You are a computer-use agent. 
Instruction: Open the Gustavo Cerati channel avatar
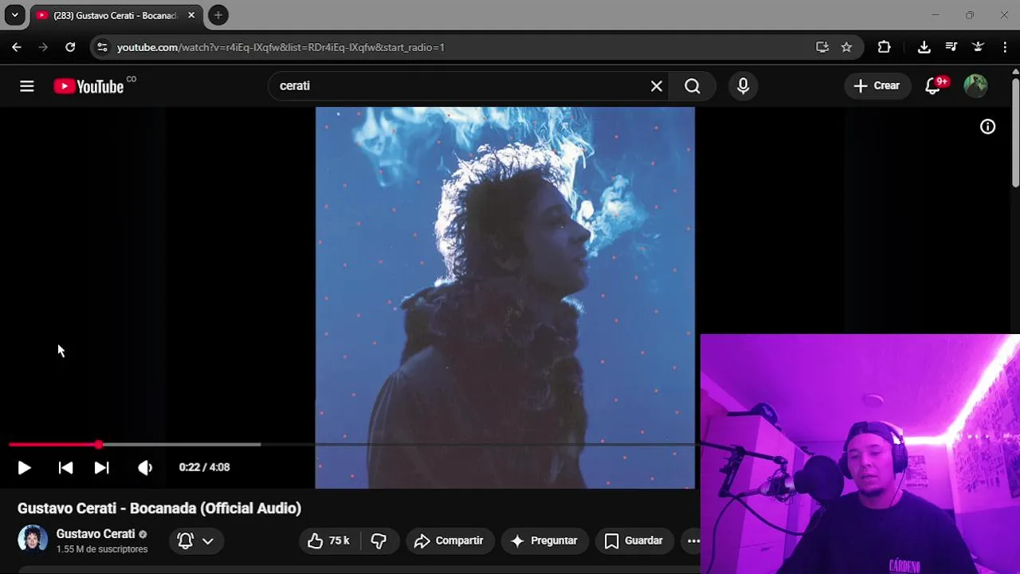(x=33, y=540)
